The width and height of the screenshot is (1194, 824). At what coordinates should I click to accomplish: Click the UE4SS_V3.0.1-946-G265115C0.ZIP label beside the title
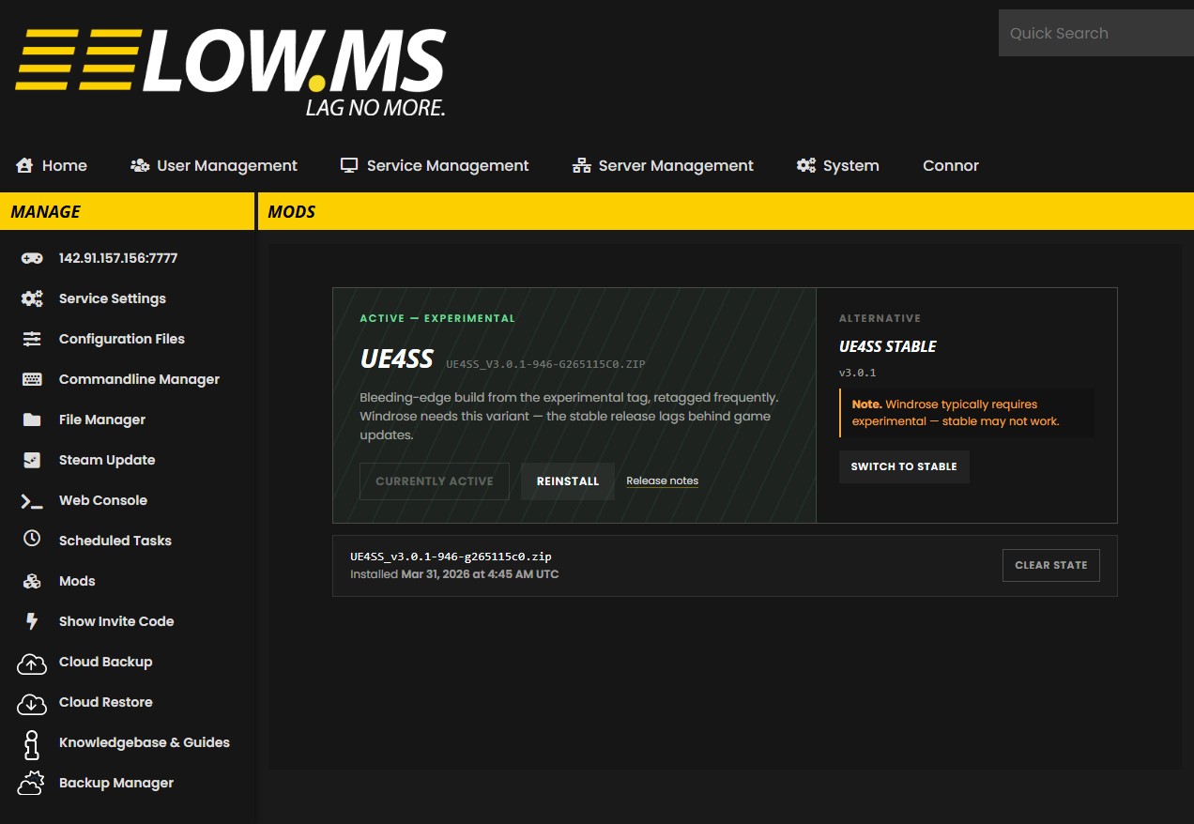click(545, 364)
